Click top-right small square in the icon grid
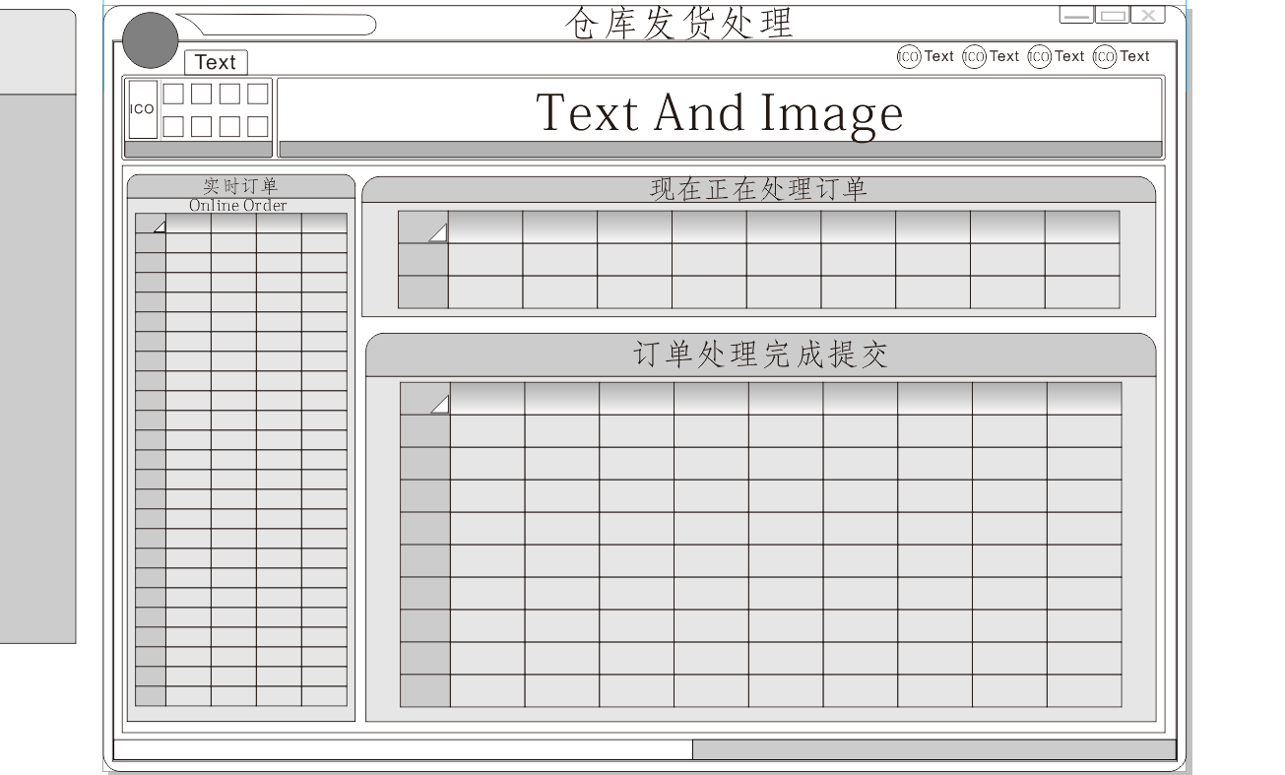The width and height of the screenshot is (1285, 775). (x=257, y=95)
